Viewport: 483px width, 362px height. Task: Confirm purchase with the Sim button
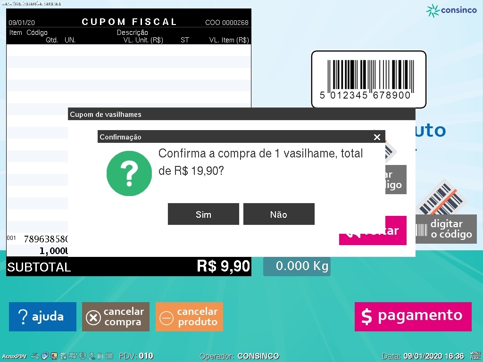pos(203,214)
